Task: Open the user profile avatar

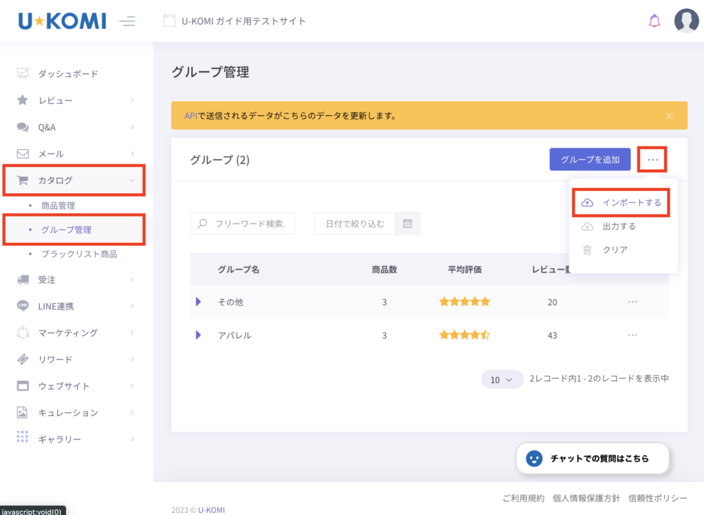Action: [x=686, y=21]
